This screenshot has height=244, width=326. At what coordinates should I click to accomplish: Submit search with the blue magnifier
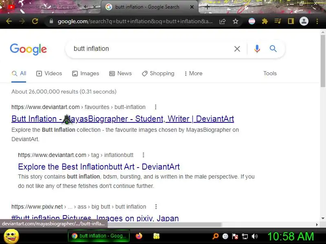pos(273,49)
